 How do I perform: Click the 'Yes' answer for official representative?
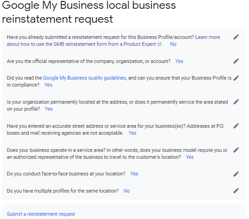pyautogui.click(x=179, y=61)
